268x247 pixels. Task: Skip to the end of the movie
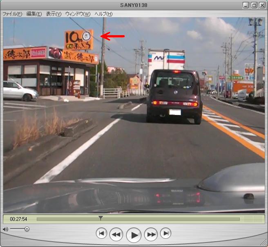pos(165,234)
